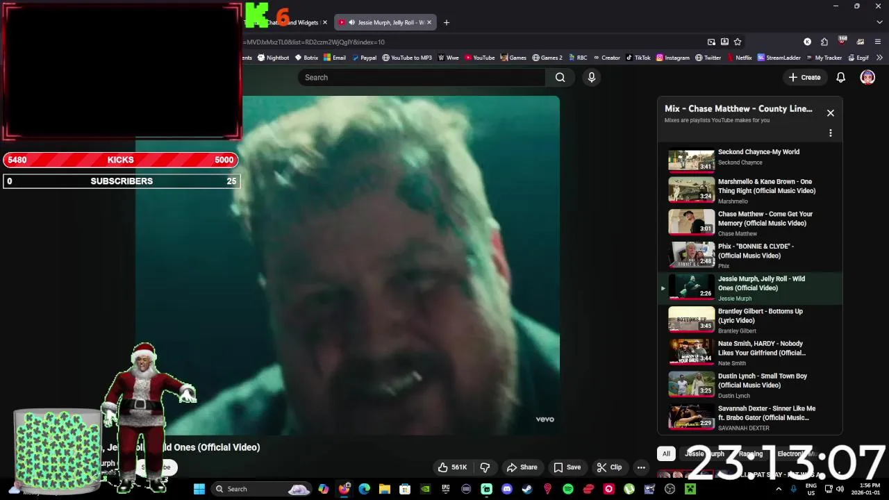Viewport: 889px width, 500px height.
Task: Play Savannah Dexter Sinner Like Me
Action: click(750, 417)
